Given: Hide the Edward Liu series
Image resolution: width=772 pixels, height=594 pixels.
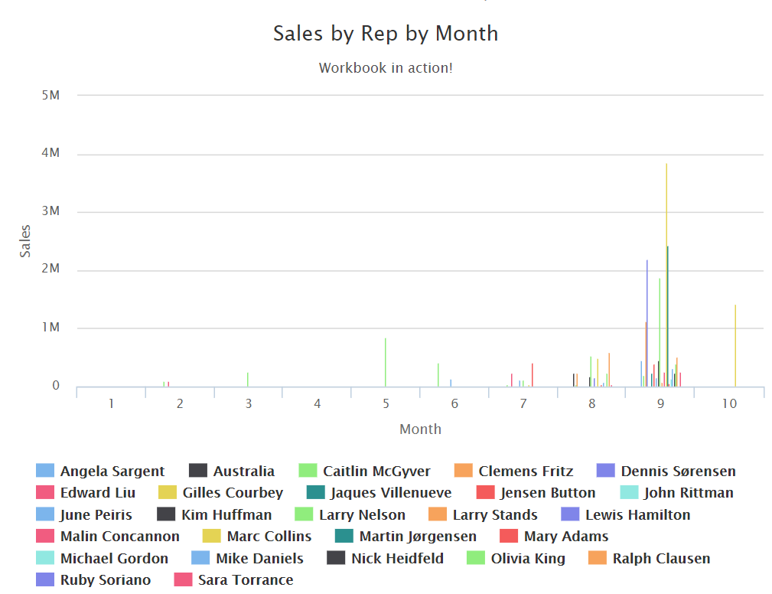Looking at the screenshot, I should [97, 493].
